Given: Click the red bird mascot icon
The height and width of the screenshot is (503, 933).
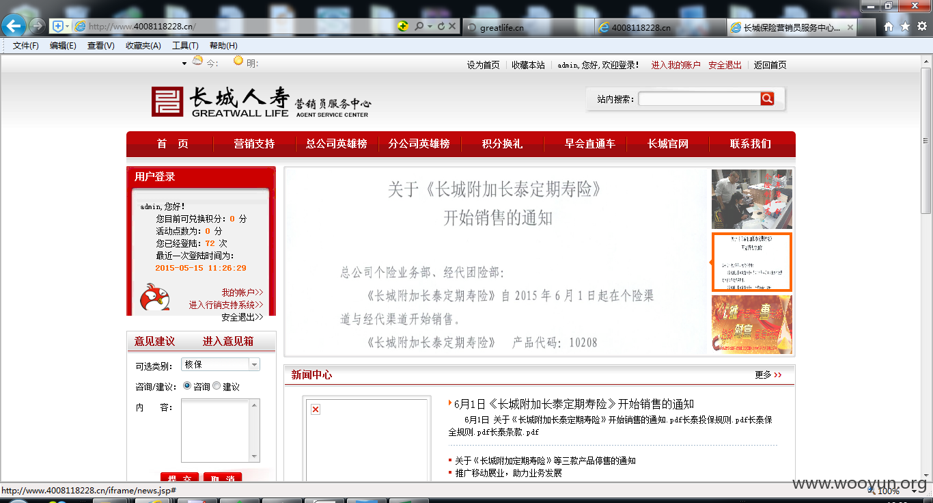Looking at the screenshot, I should click(x=154, y=297).
